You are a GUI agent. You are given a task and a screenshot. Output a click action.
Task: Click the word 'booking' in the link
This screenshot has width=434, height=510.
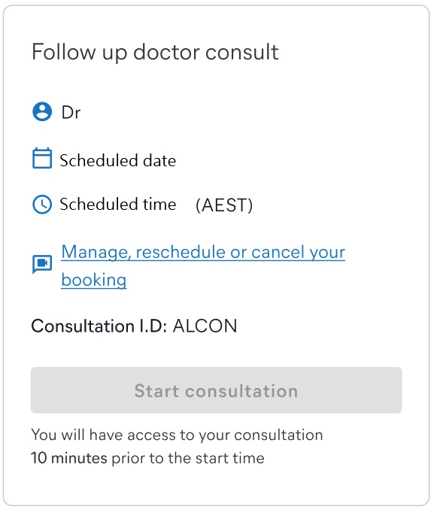pyautogui.click(x=94, y=280)
